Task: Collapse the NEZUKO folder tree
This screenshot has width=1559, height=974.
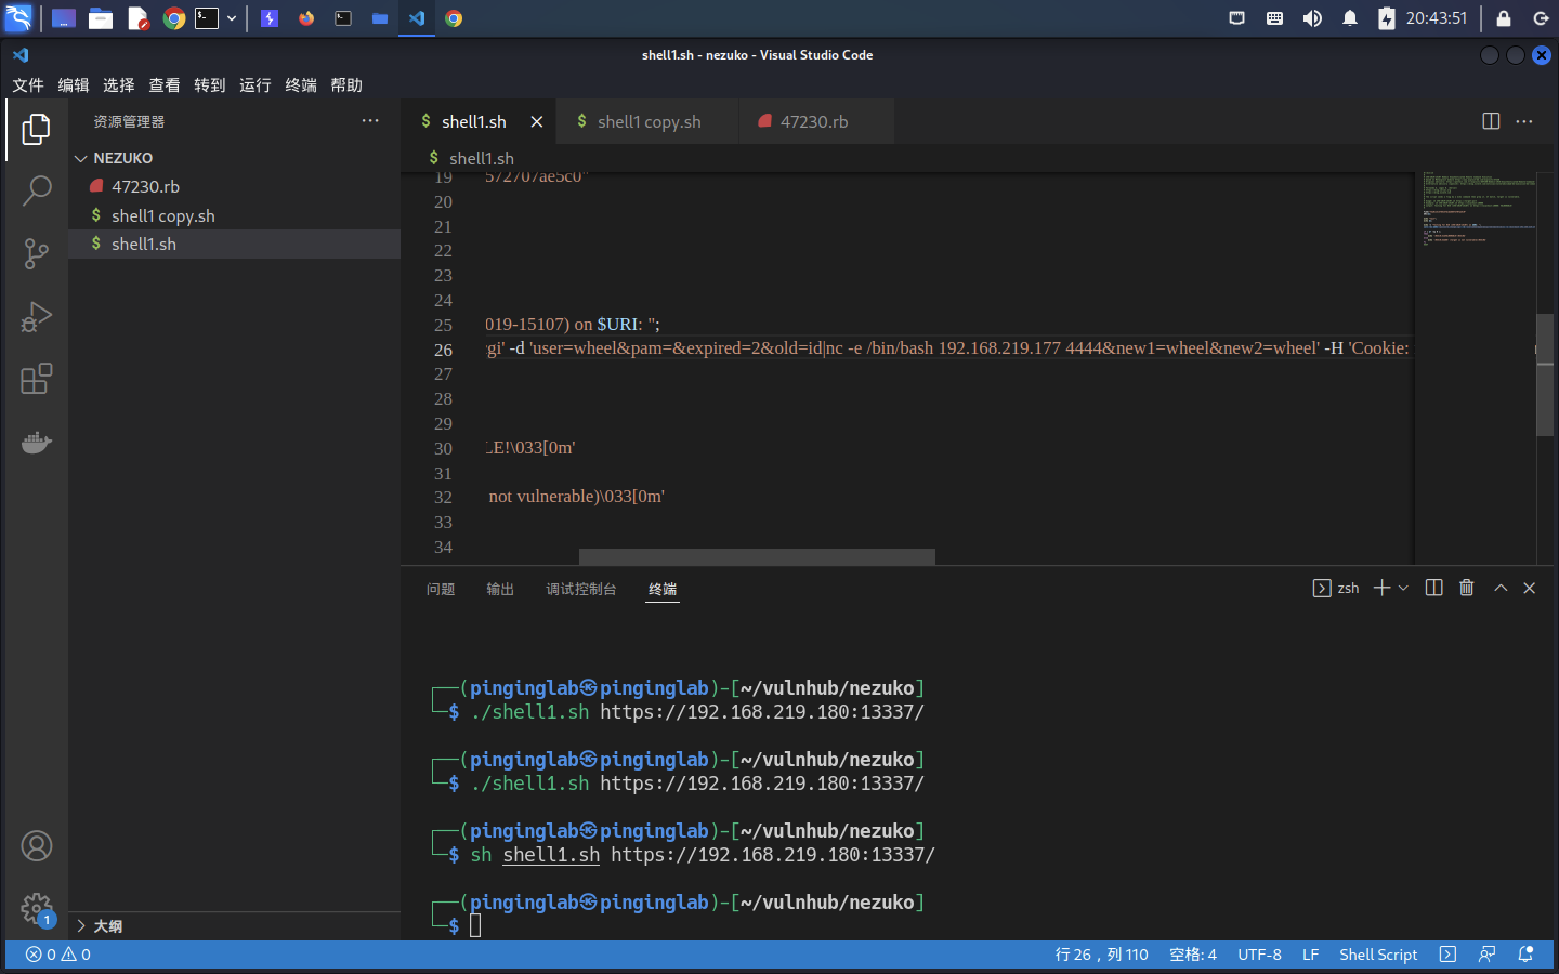Action: click(x=81, y=159)
